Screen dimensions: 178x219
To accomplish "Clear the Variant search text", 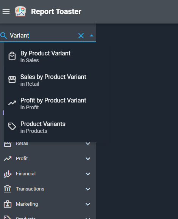I will coord(81,36).
